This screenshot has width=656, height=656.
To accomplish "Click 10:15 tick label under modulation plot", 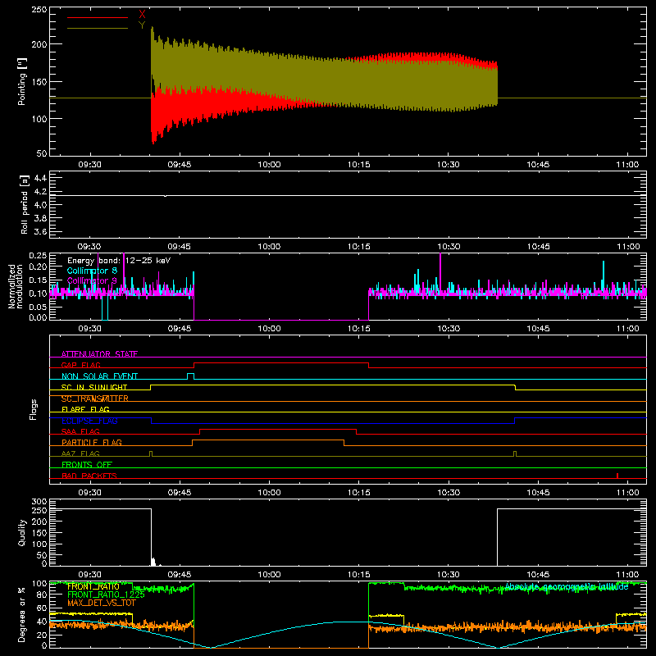I will click(x=359, y=329).
